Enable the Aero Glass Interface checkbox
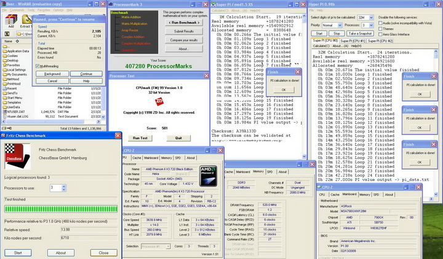Viewport: 443px width, 259px height. click(380, 34)
